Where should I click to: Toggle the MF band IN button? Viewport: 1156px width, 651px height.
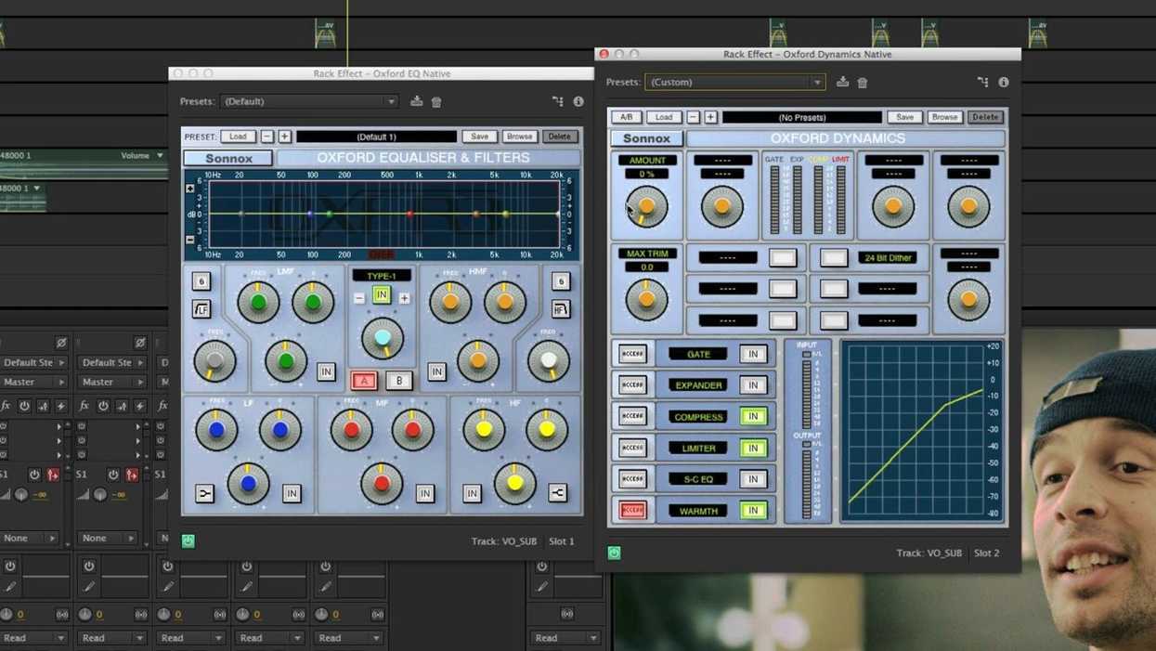click(424, 493)
